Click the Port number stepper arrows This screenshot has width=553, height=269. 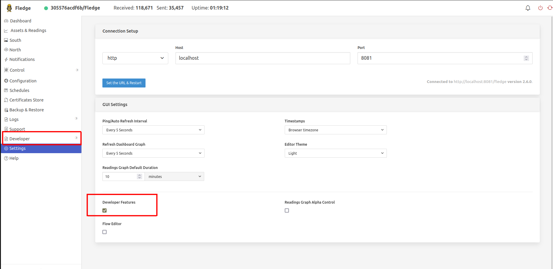click(x=526, y=58)
